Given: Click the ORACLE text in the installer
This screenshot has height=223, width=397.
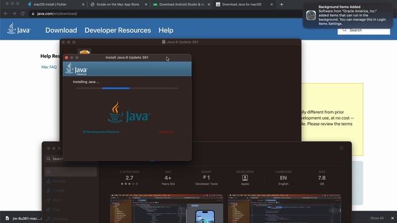Looking at the screenshot, I should click(x=166, y=132).
